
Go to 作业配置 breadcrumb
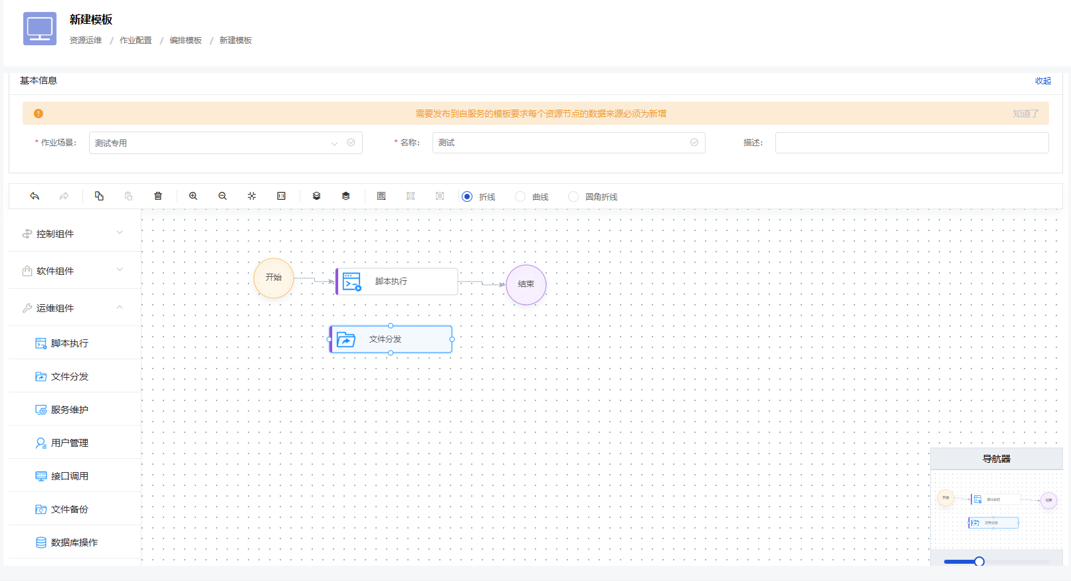(136, 41)
